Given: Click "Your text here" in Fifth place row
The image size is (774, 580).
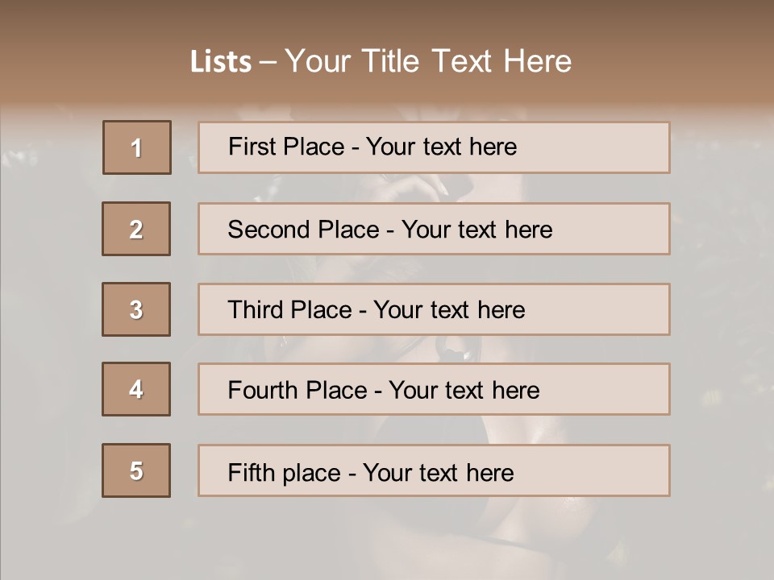Looking at the screenshot, I should [438, 472].
